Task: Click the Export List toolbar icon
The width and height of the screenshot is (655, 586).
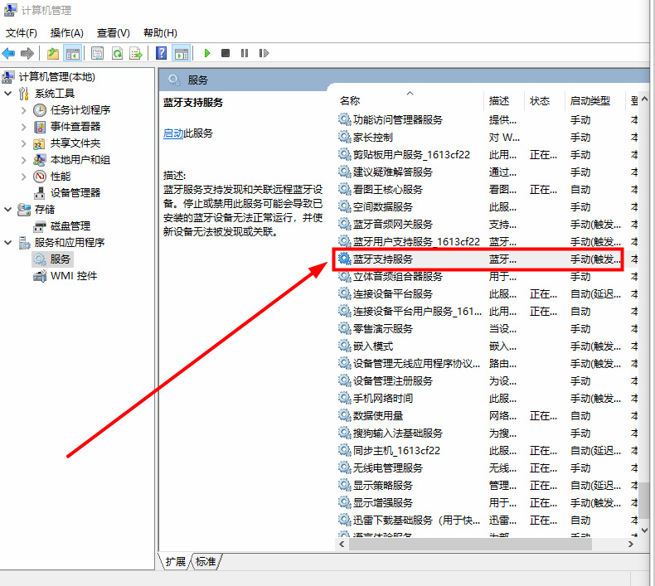Action: (x=135, y=53)
